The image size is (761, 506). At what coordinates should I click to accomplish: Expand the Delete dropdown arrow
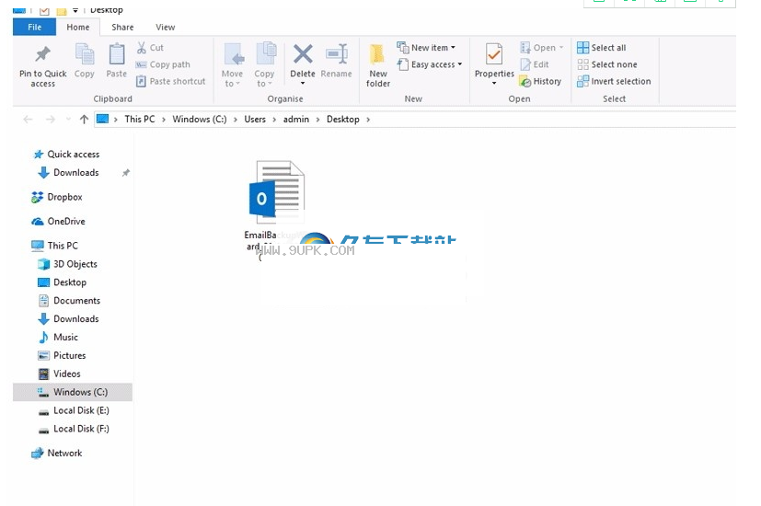(x=303, y=84)
